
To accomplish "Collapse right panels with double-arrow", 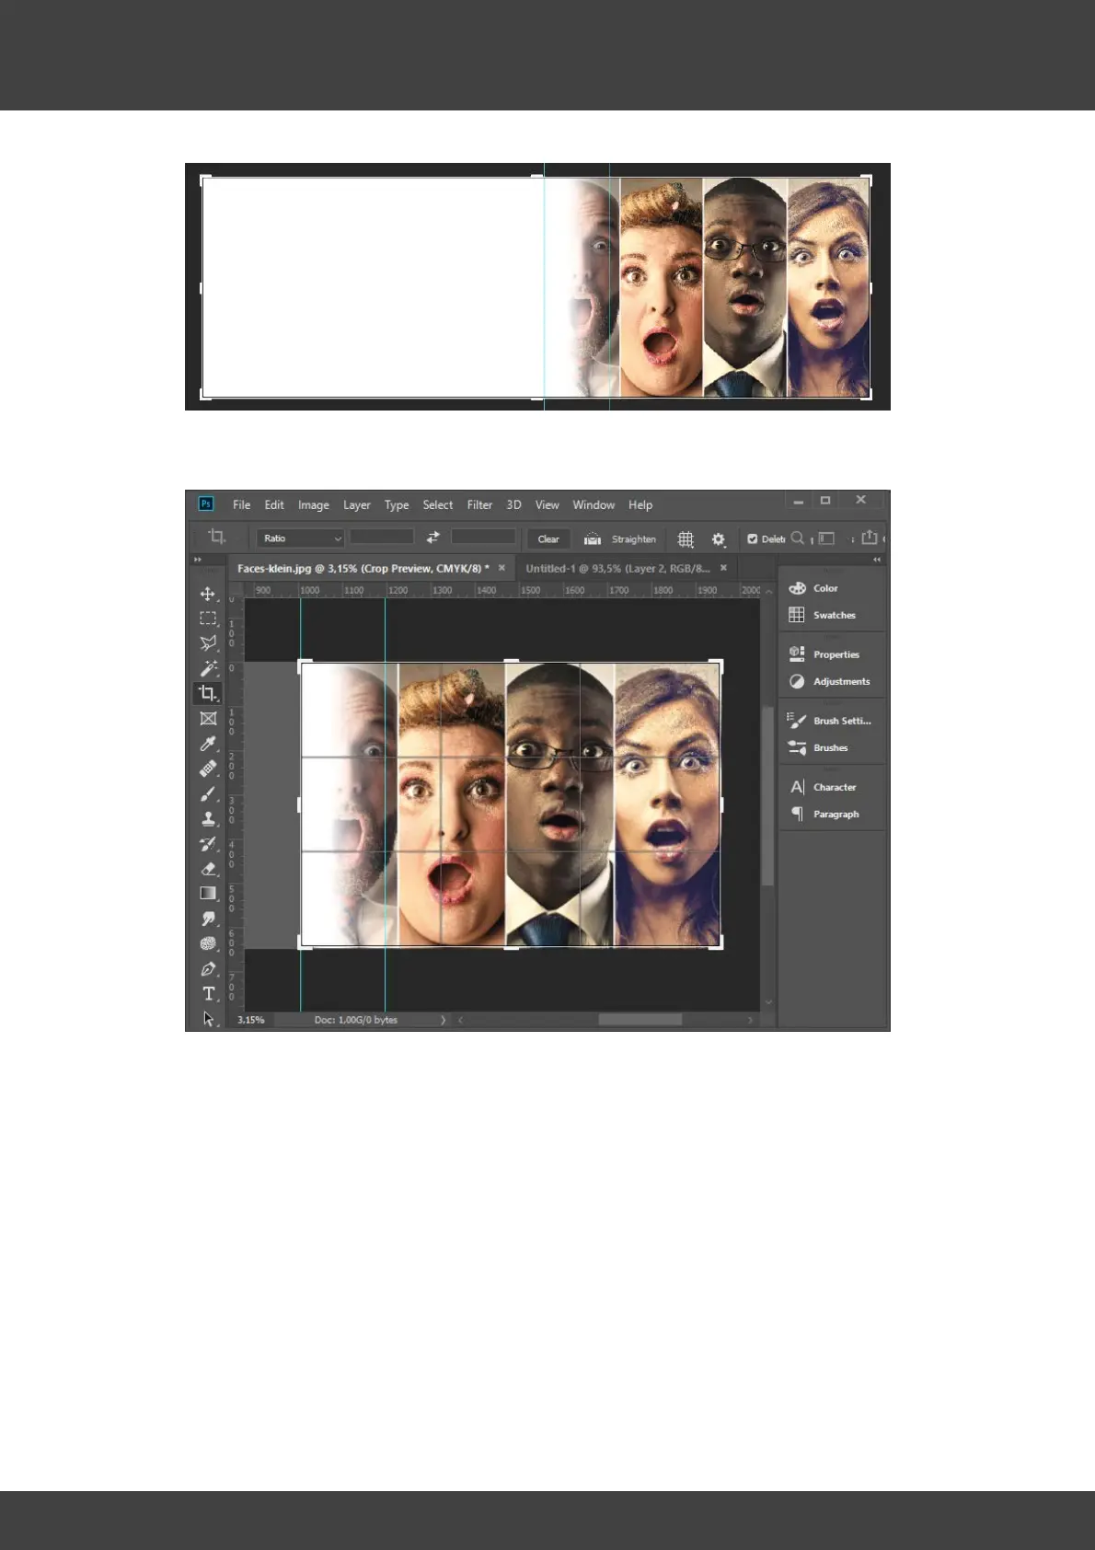I will 877,560.
